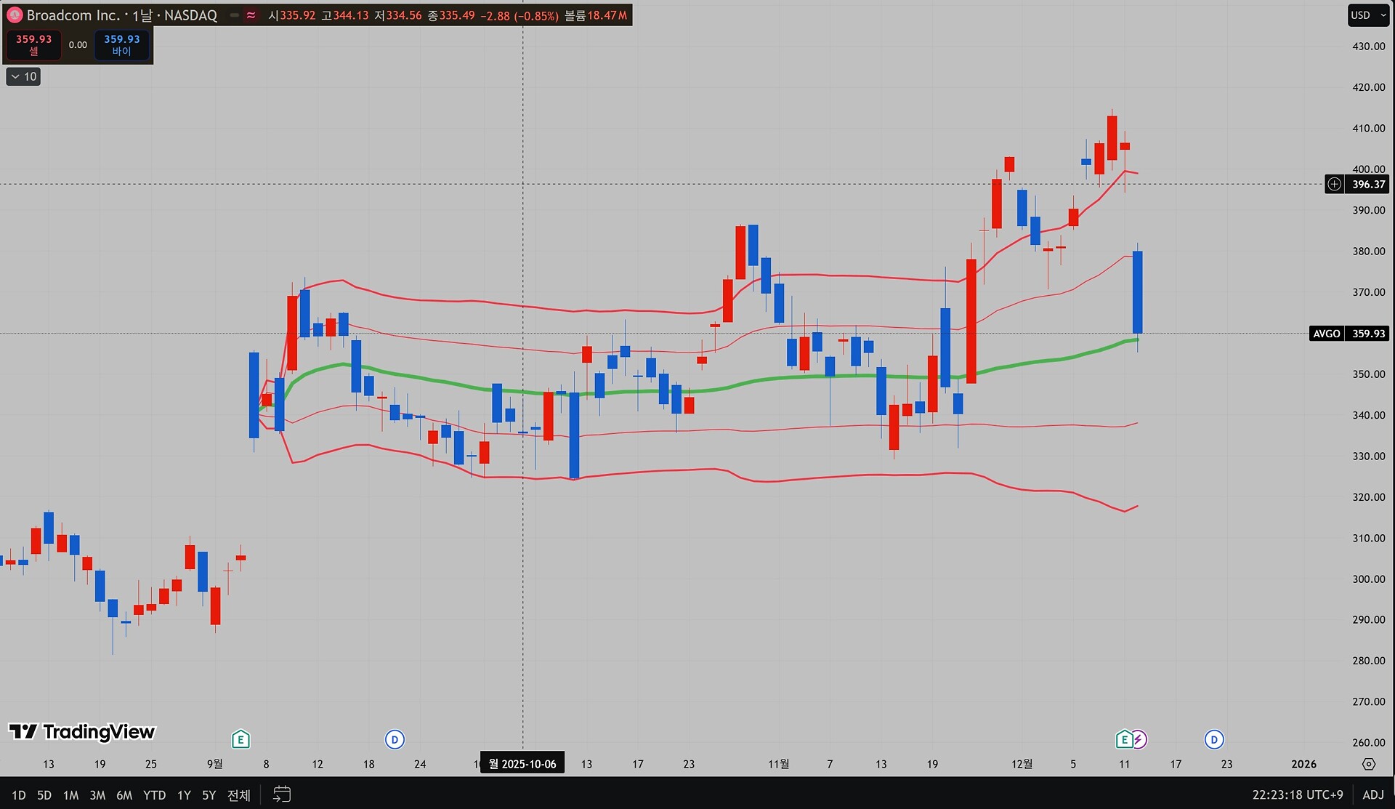Select the 3M time range
The width and height of the screenshot is (1395, 809).
[97, 795]
